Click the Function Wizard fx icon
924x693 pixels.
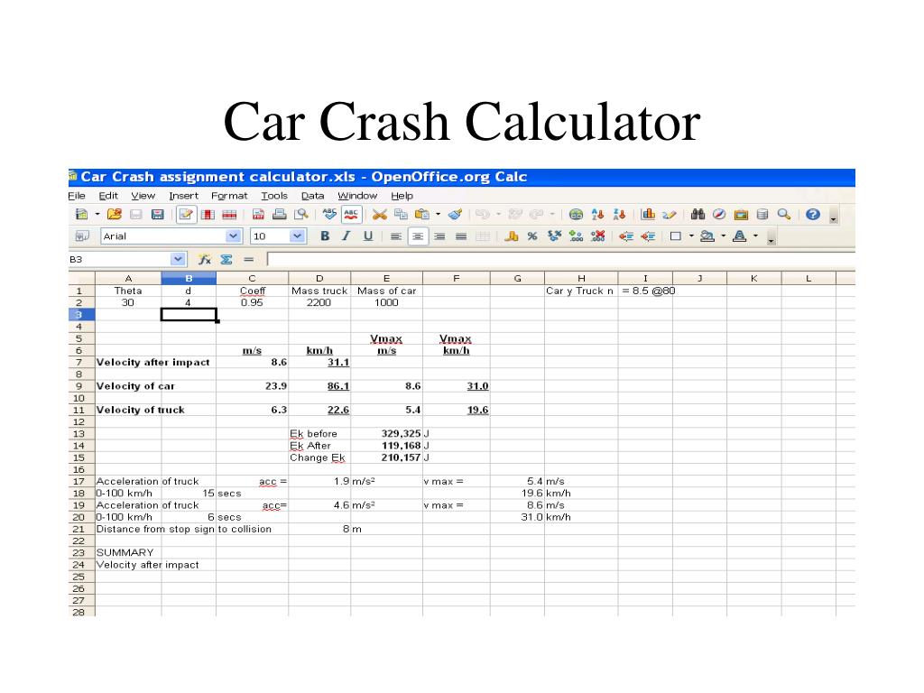pyautogui.click(x=205, y=259)
